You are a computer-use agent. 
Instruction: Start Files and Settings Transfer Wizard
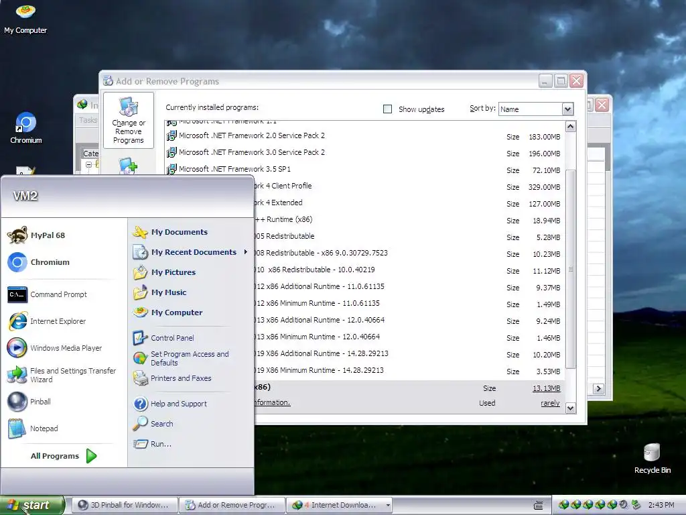click(62, 375)
